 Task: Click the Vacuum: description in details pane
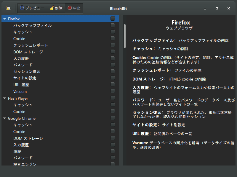tap(183, 145)
